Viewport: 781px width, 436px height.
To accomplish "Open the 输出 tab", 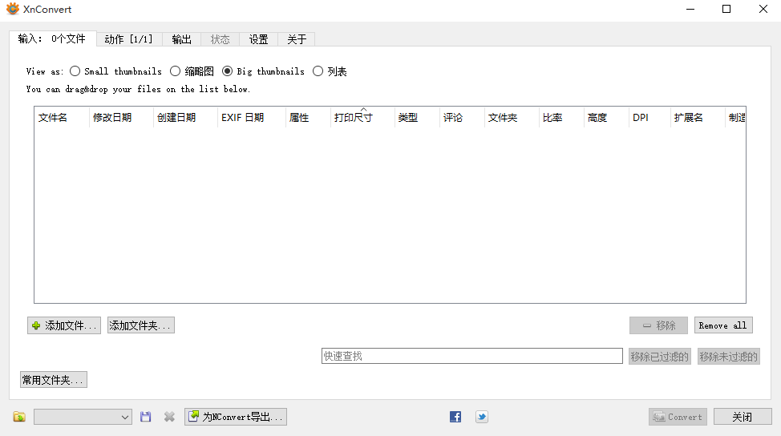I will click(x=182, y=39).
